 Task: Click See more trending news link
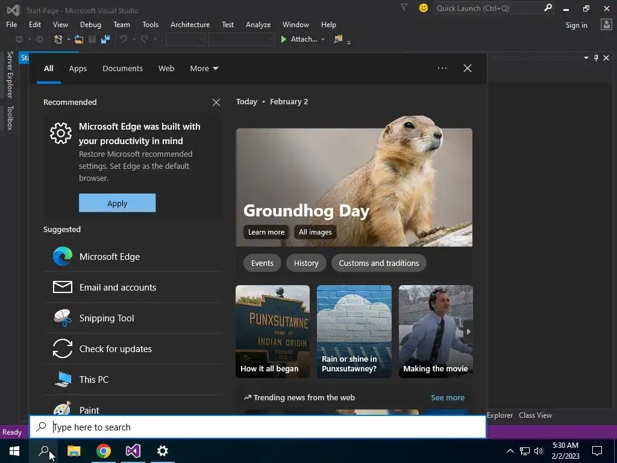tap(448, 398)
